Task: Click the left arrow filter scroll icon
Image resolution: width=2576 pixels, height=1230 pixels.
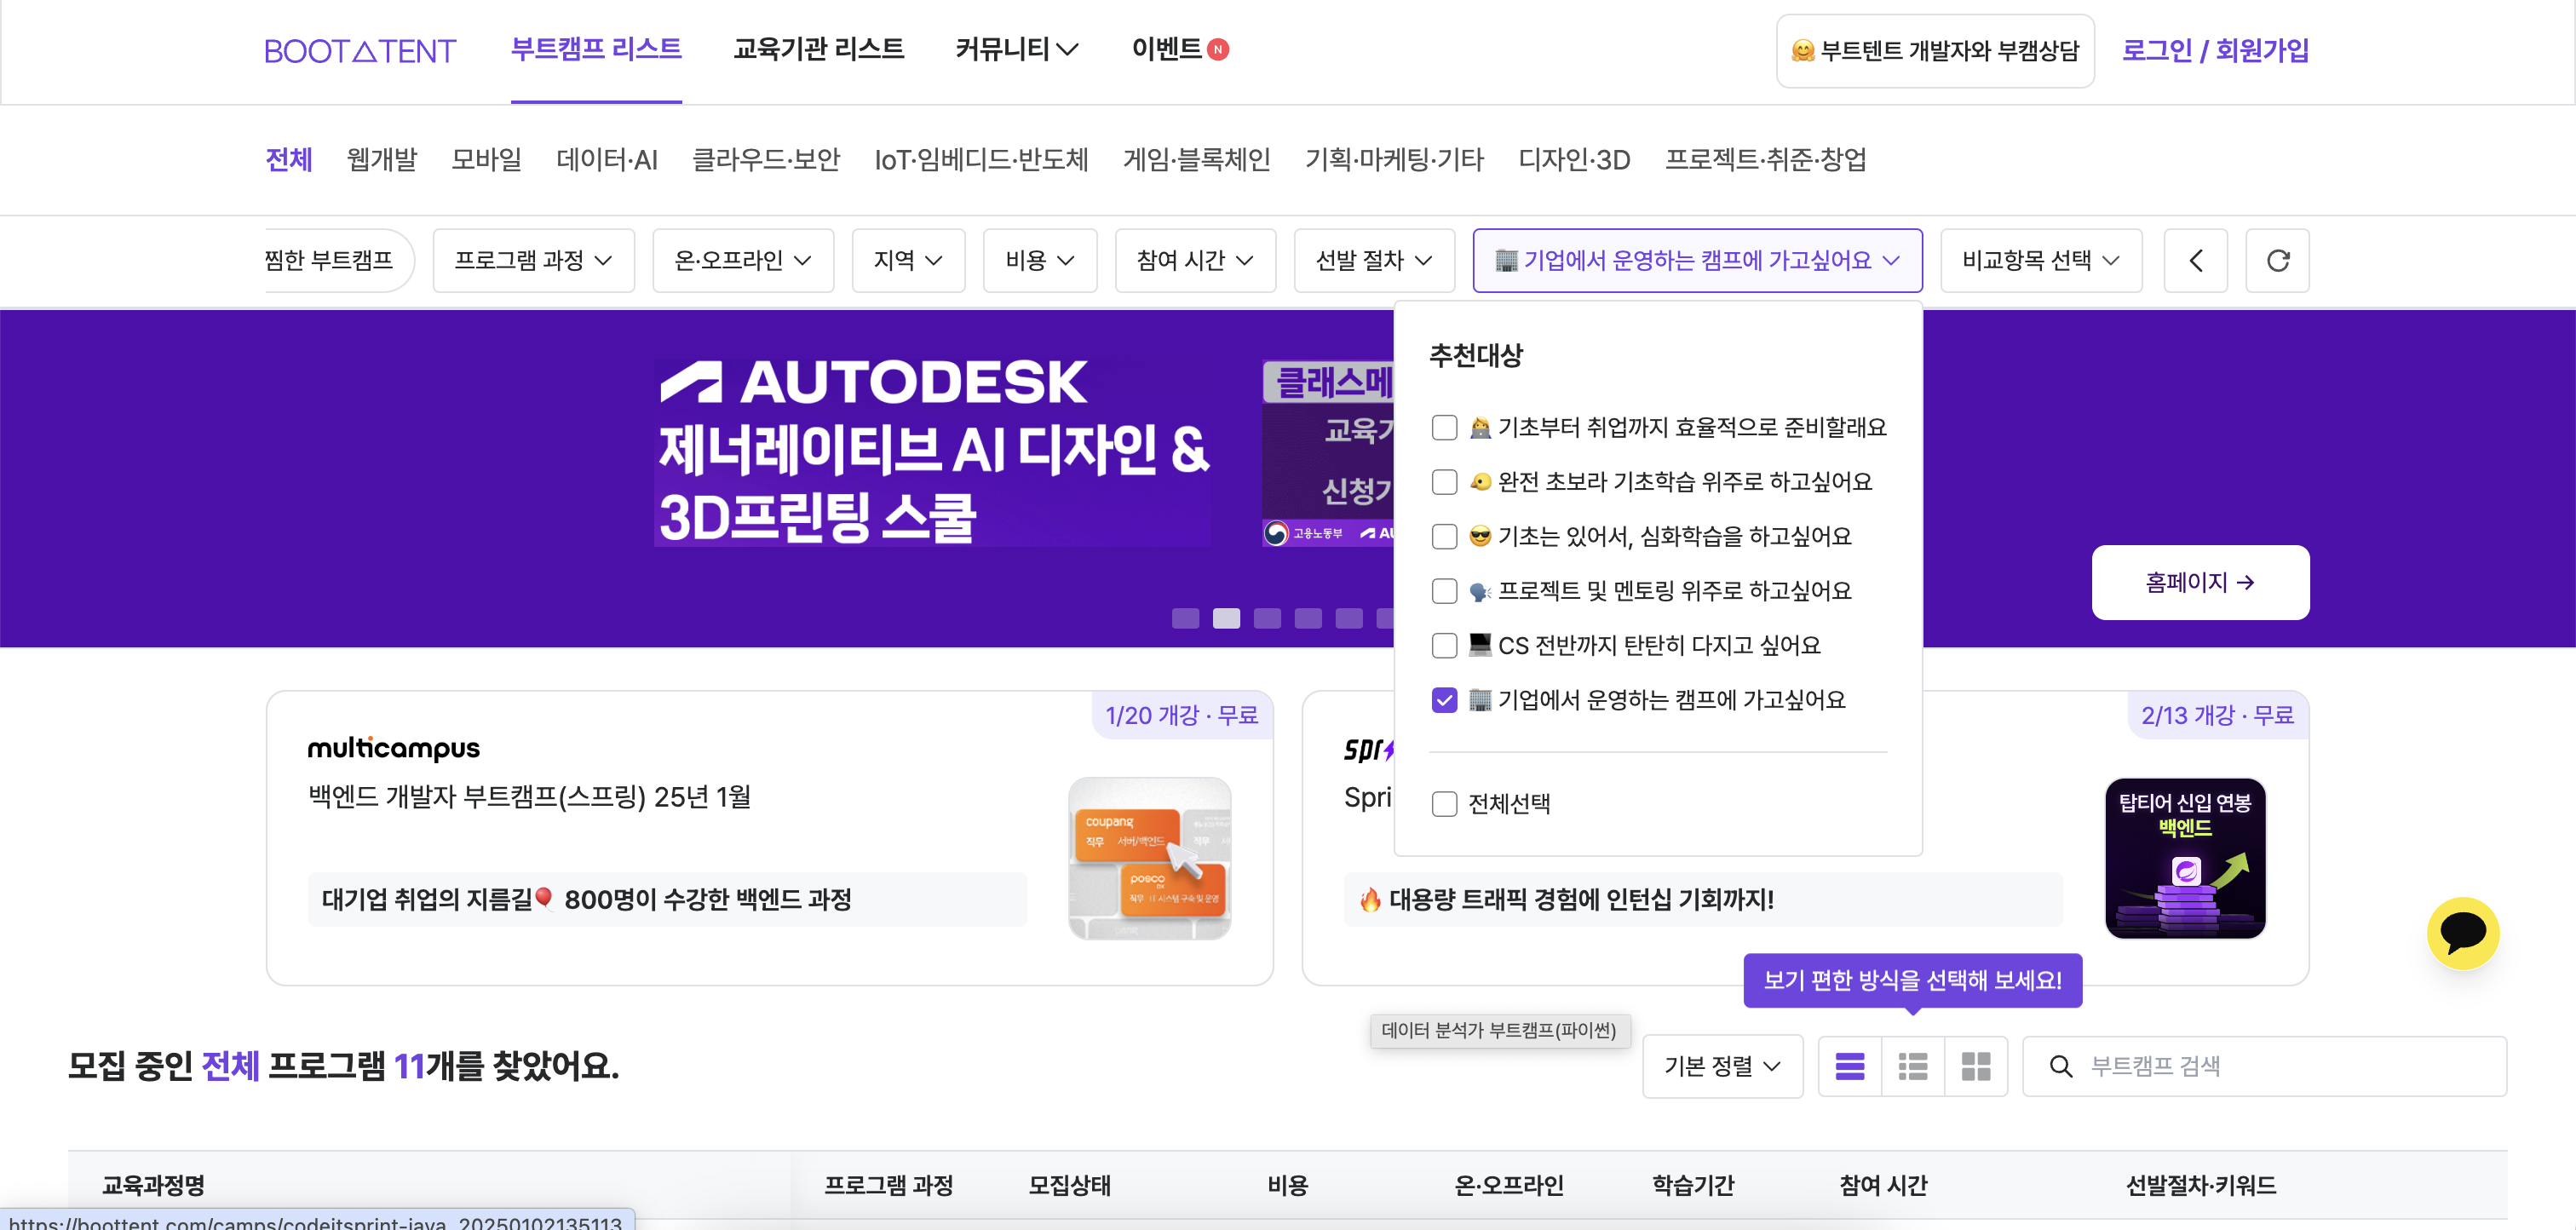Action: click(2195, 261)
